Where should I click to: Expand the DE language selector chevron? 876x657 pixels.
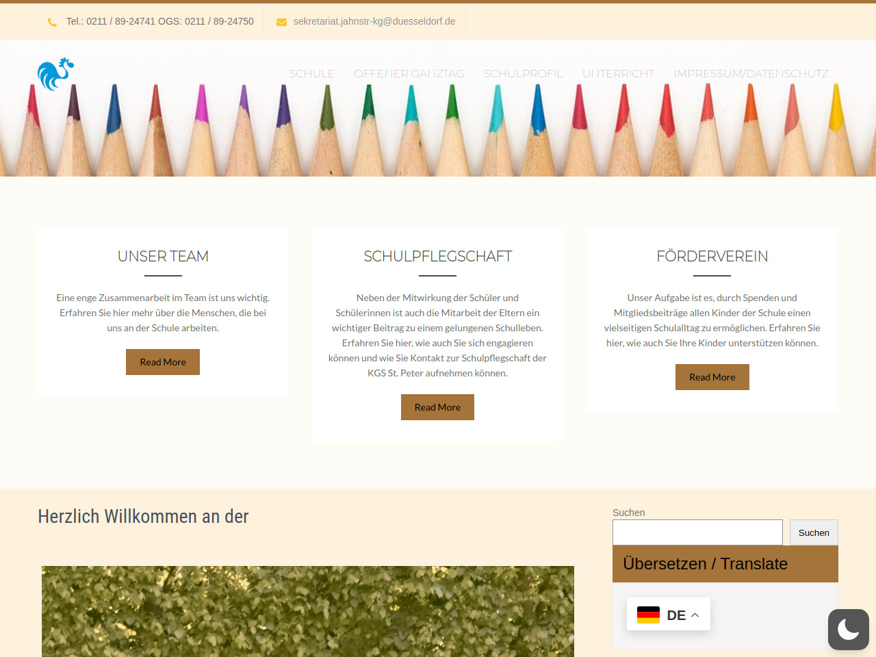coord(695,615)
